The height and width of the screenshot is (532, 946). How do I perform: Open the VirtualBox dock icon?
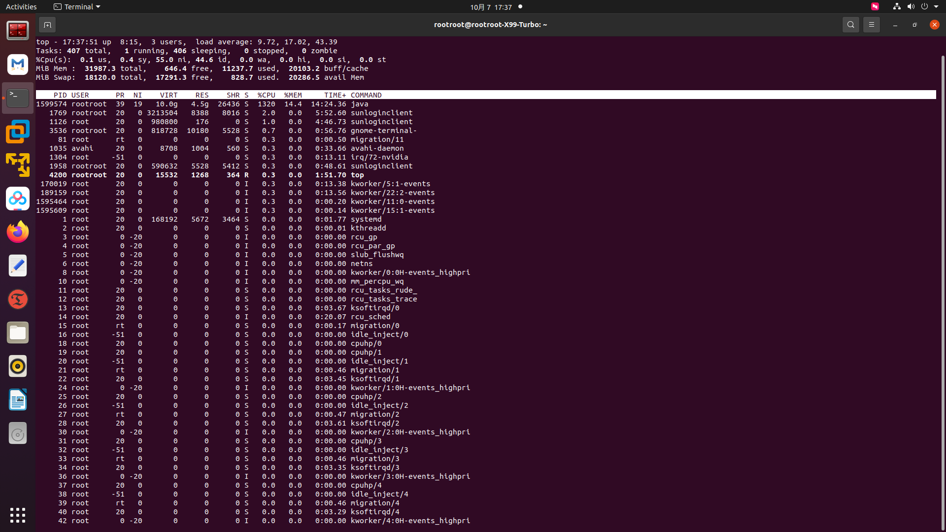pyautogui.click(x=18, y=132)
